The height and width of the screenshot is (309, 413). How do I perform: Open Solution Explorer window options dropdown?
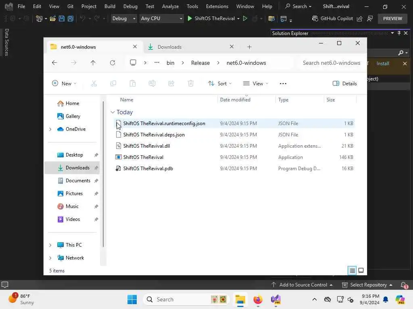coord(392,33)
